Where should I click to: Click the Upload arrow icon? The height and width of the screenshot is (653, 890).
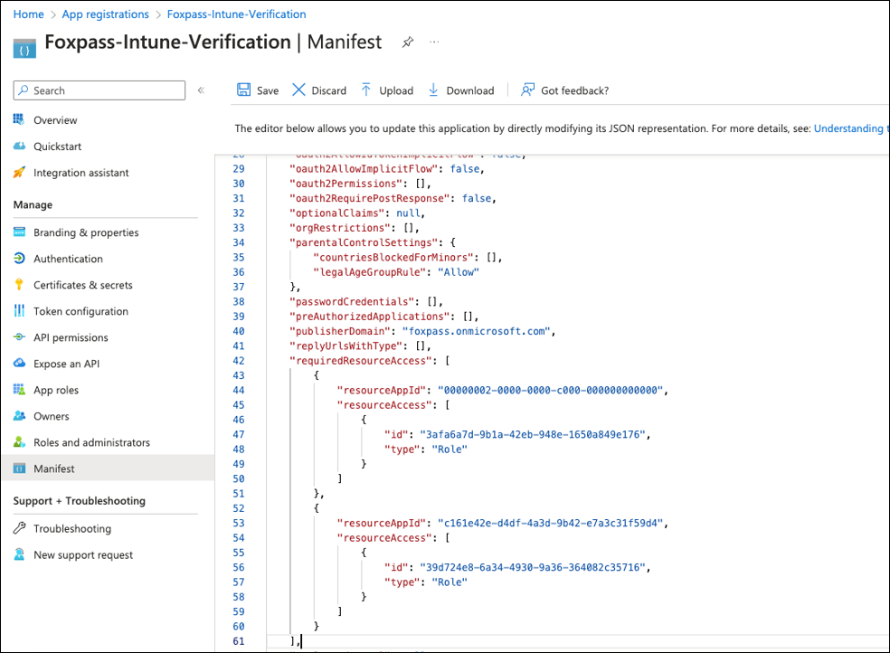tap(366, 90)
